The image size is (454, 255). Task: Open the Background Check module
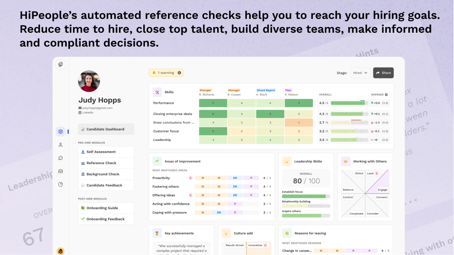(106, 174)
